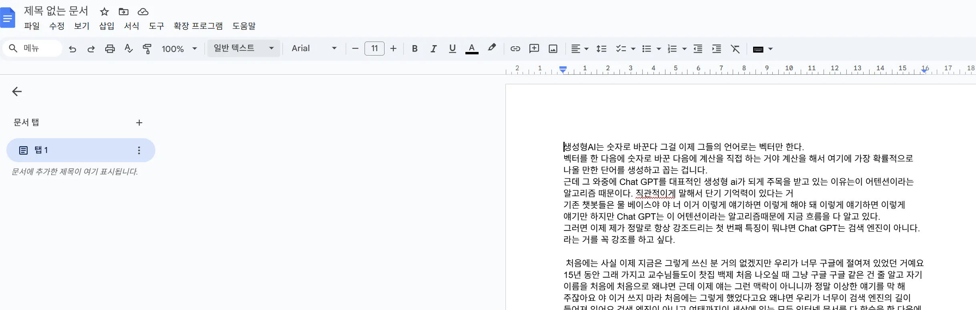This screenshot has height=310, width=976.
Task: Open the 확장 프로그램 menu
Action: tap(198, 26)
